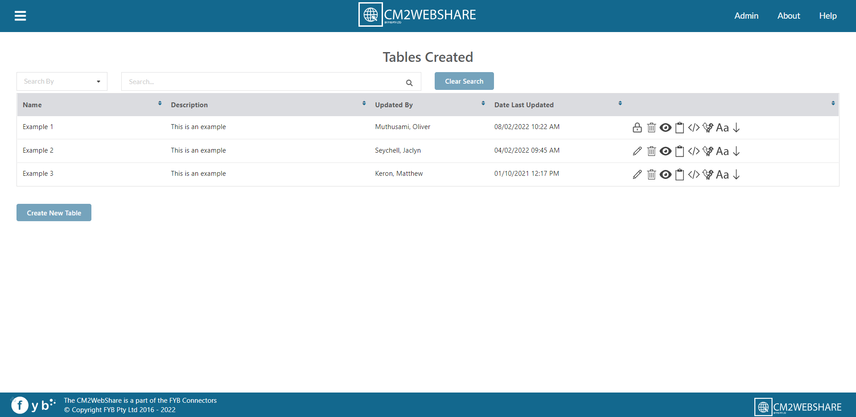Edit Example 2 using pencil icon

(637, 151)
